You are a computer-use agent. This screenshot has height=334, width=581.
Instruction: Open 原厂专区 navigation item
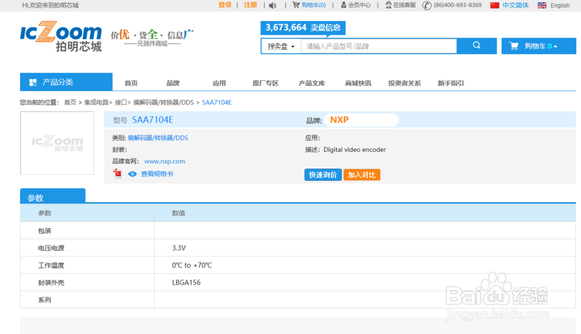pos(266,83)
